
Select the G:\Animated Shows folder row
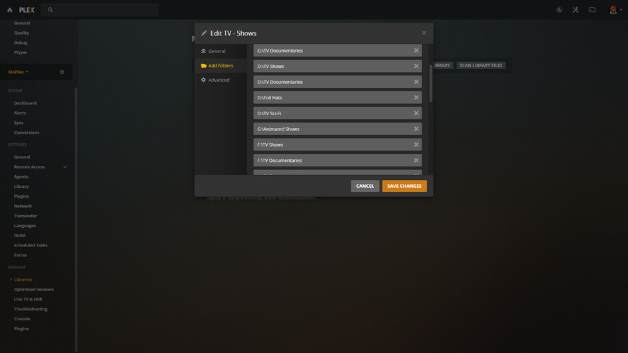tap(337, 129)
